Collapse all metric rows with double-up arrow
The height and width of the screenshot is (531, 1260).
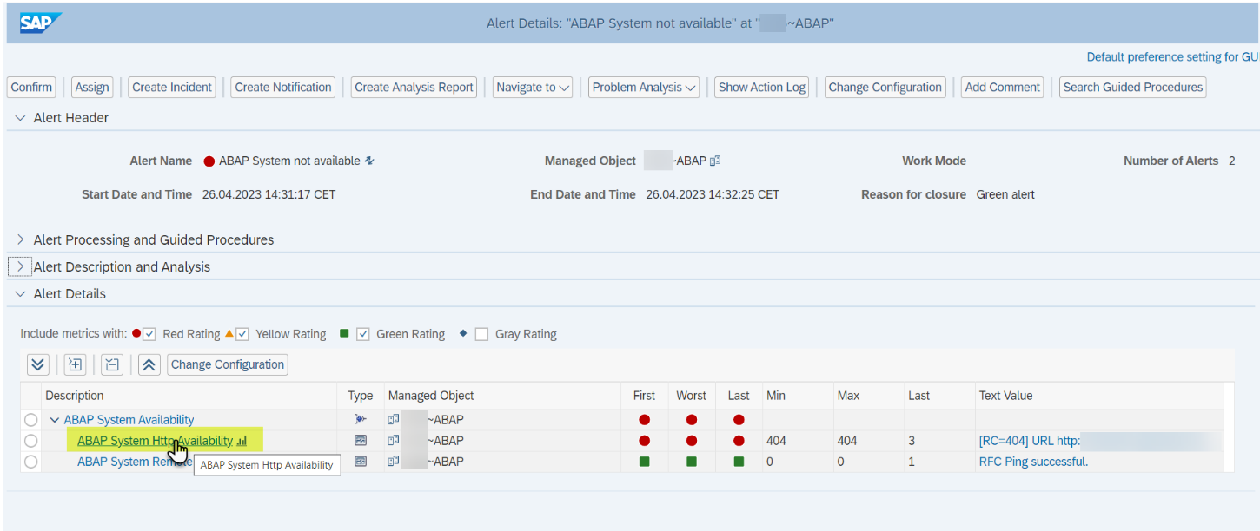point(149,364)
